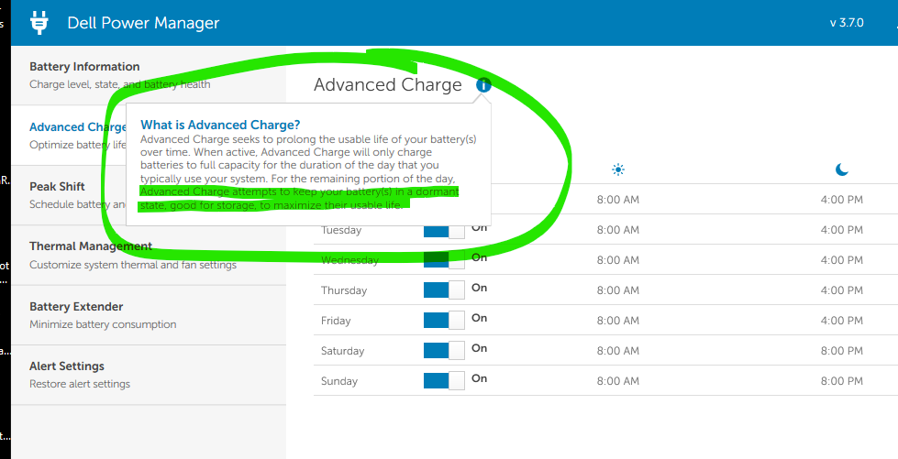898x459 pixels.
Task: Click the 8:00 AM start time for Tuesday
Action: click(618, 230)
